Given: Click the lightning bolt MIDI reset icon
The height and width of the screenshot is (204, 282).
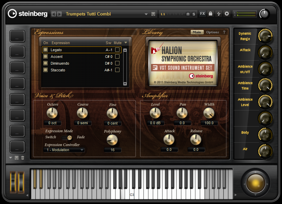Looking at the screenshot, I should point(219,14).
